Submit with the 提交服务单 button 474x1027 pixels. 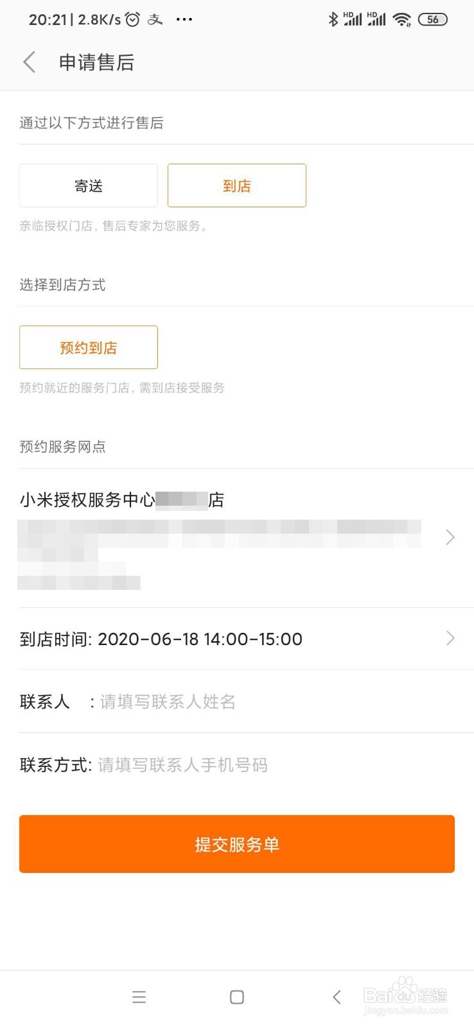point(237,844)
